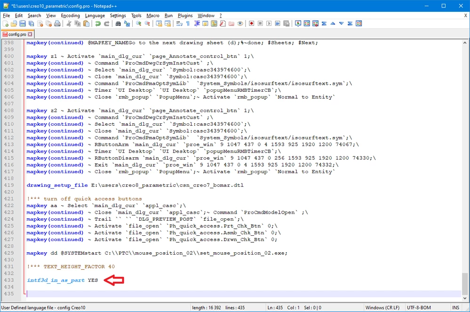470x312 pixels.
Task: Click the Cut scissors icon
Action: point(69,24)
